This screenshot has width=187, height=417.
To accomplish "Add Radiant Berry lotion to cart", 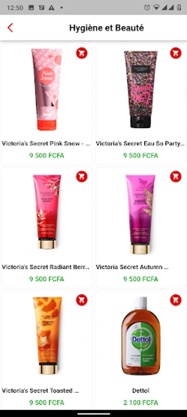I will click(x=81, y=177).
